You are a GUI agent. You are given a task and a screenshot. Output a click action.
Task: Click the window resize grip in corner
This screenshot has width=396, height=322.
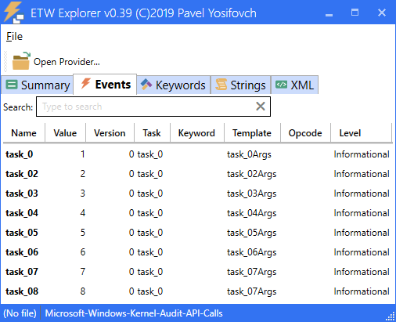click(x=391, y=317)
